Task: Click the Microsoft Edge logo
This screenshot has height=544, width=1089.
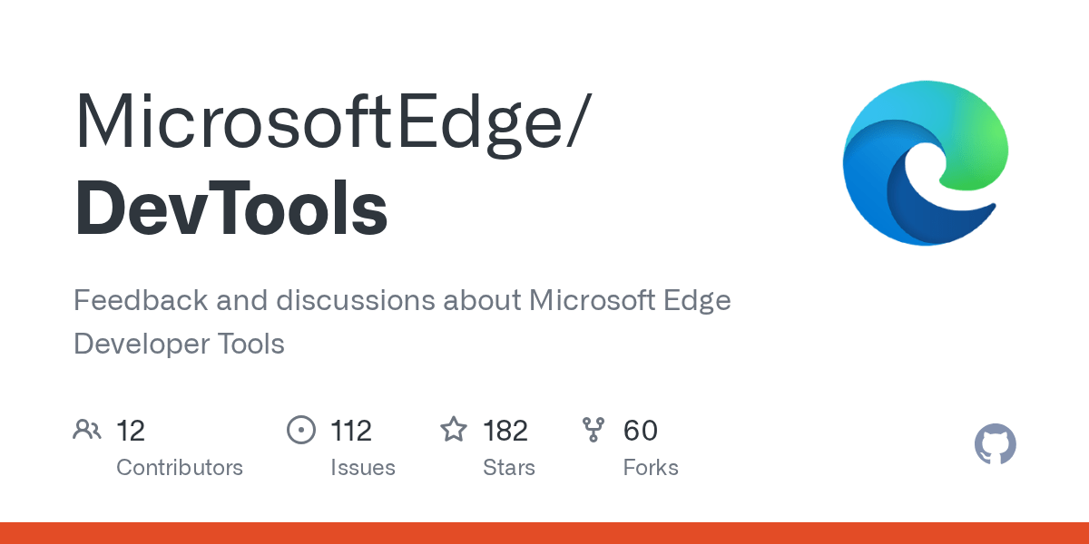Action: [x=925, y=162]
